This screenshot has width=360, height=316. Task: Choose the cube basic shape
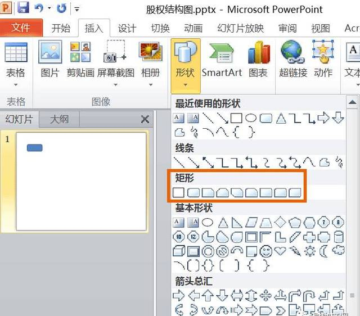[x=179, y=251]
